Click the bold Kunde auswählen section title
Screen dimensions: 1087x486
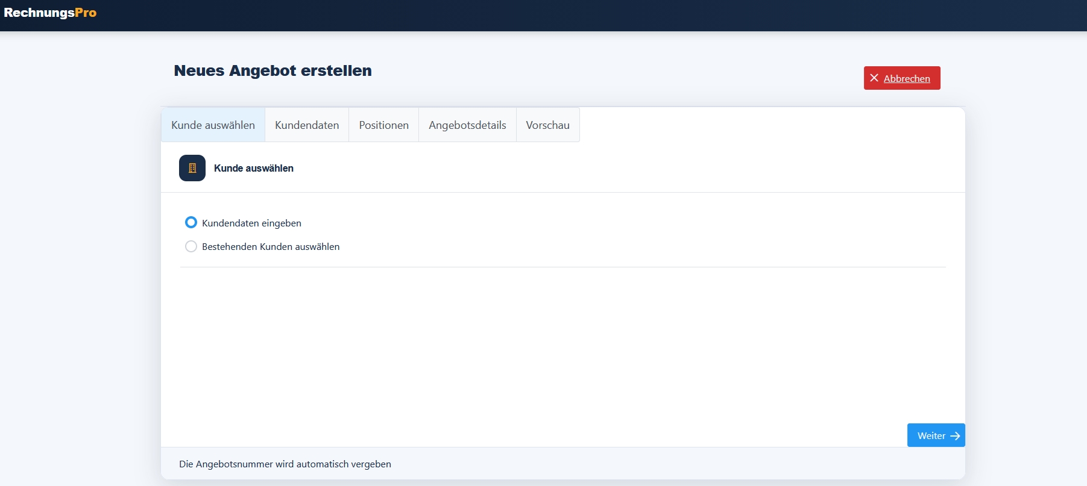point(254,168)
